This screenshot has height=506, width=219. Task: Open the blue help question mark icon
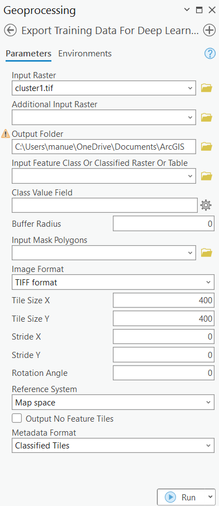(210, 53)
